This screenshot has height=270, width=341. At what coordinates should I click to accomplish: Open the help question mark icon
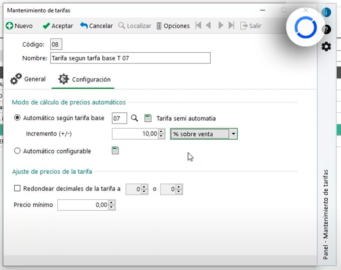(326, 29)
